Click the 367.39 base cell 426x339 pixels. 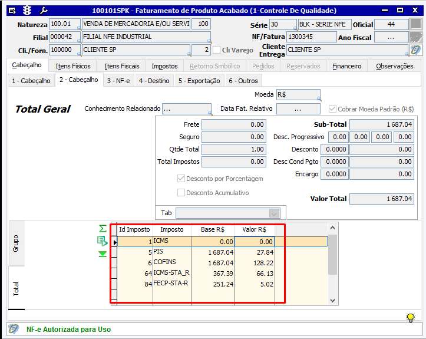click(213, 274)
